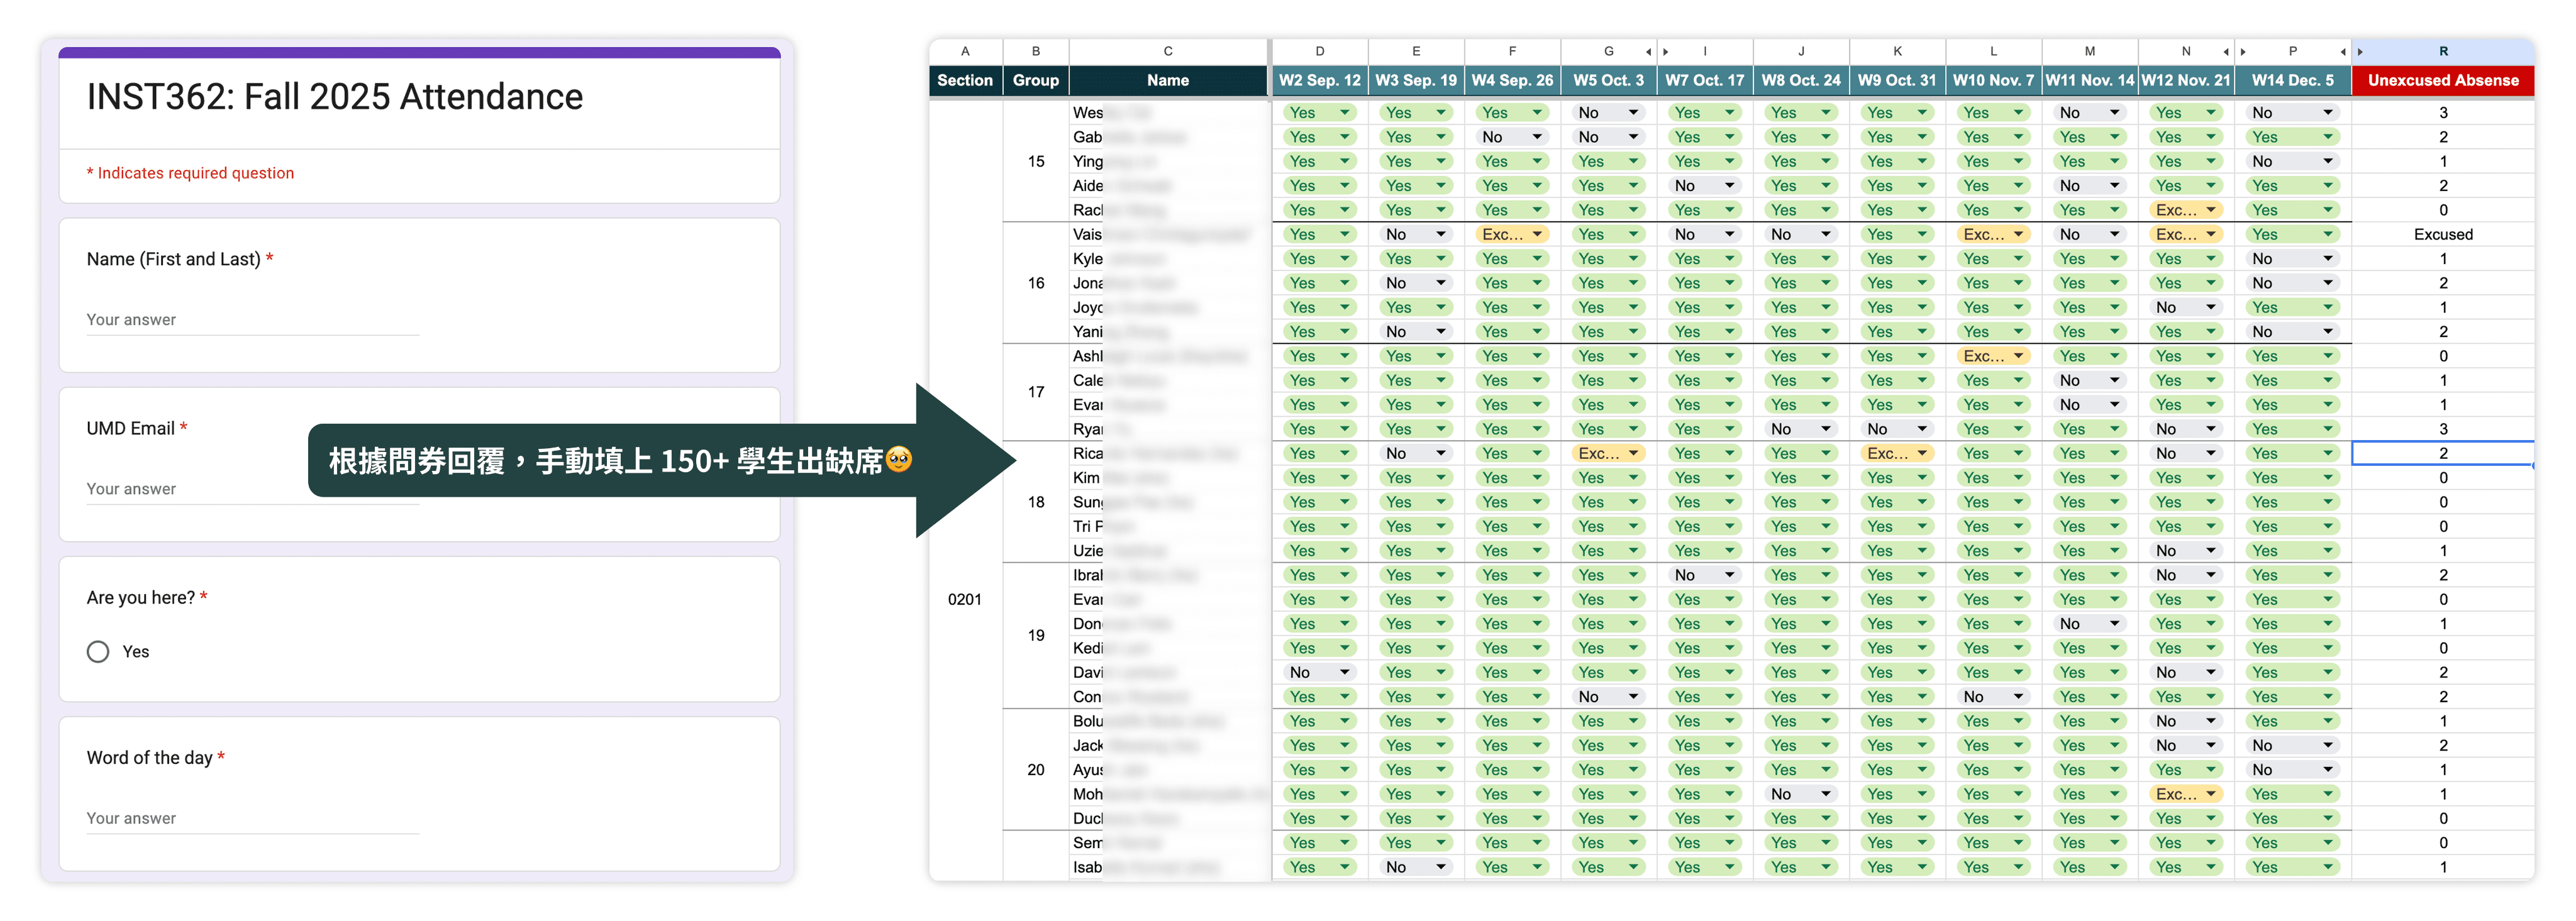The width and height of the screenshot is (2576, 921).
Task: Click the hidden-columns arrow right of column P letter
Action: coord(2343,52)
